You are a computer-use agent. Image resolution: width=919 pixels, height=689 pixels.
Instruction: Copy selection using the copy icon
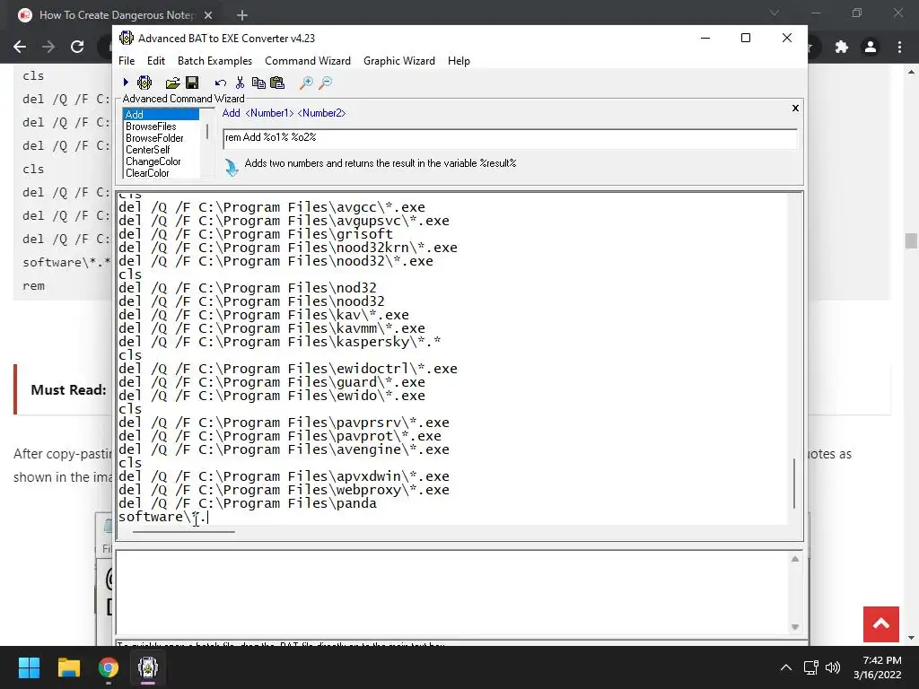click(258, 83)
